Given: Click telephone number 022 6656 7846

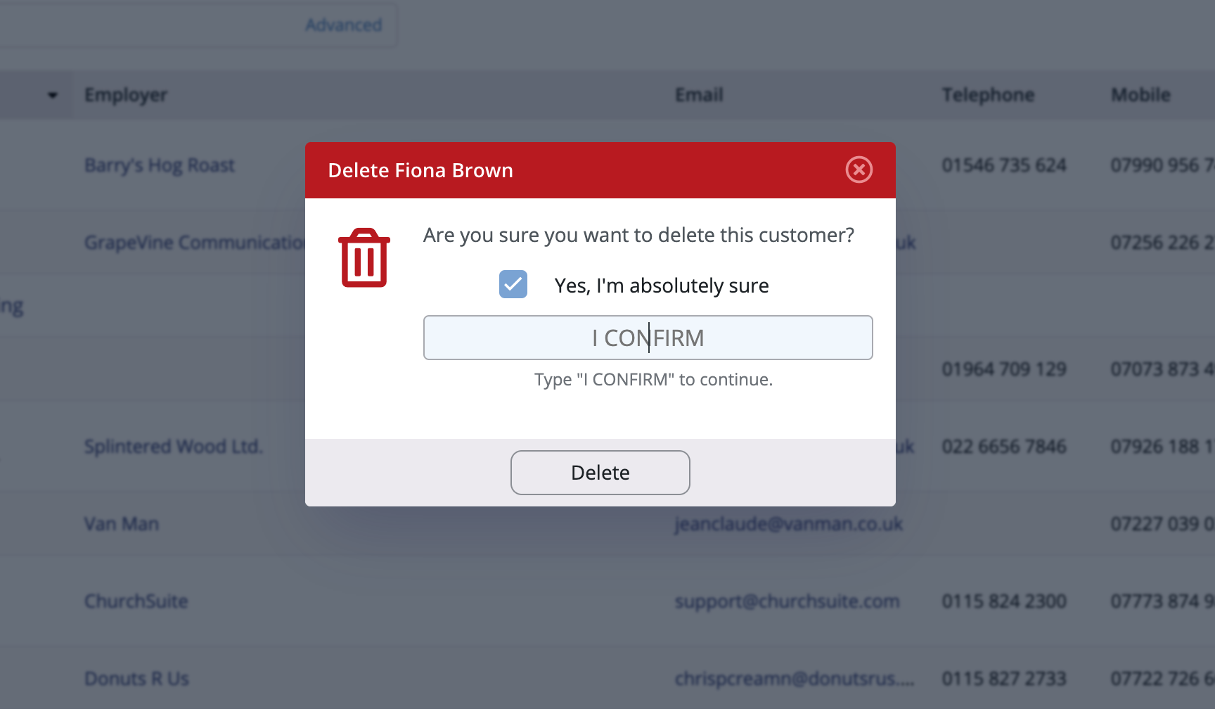Looking at the screenshot, I should coord(1004,447).
